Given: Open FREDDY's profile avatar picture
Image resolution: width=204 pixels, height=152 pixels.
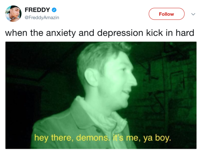Looking at the screenshot, I should pyautogui.click(x=13, y=14).
